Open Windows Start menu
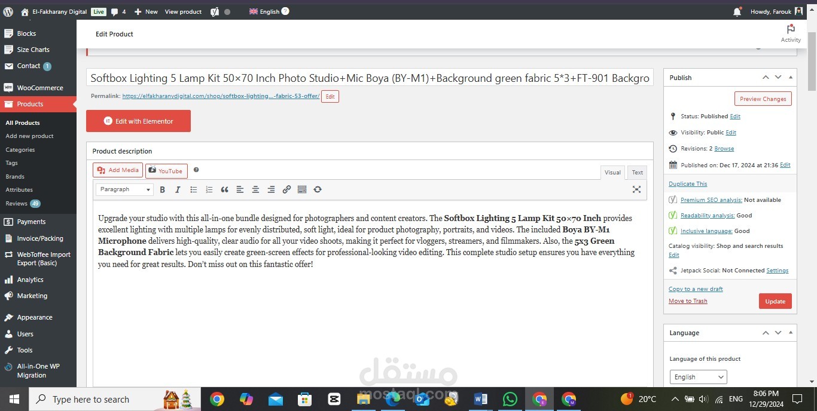 [x=14, y=399]
